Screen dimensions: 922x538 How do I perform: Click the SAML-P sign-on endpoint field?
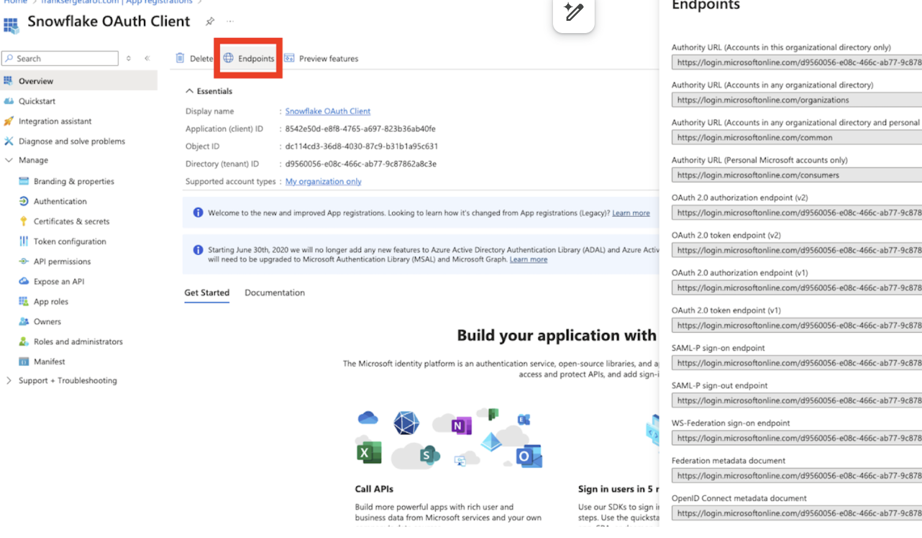(x=796, y=363)
